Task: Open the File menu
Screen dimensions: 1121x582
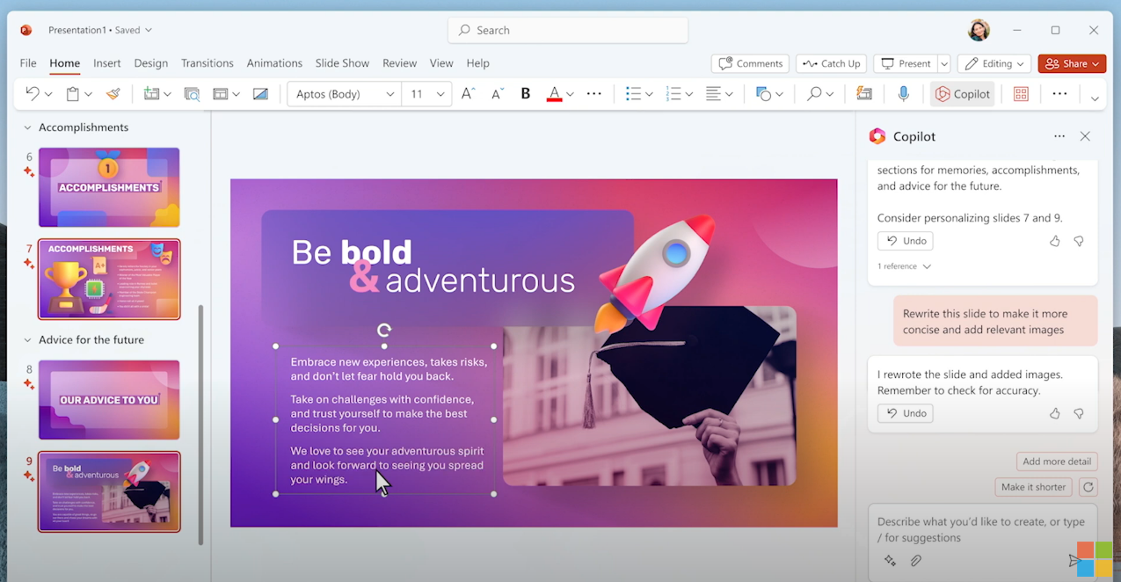Action: (x=28, y=63)
